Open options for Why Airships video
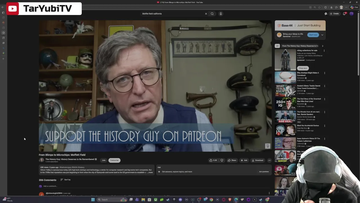This screenshot has width=360, height=203. pos(325,73)
